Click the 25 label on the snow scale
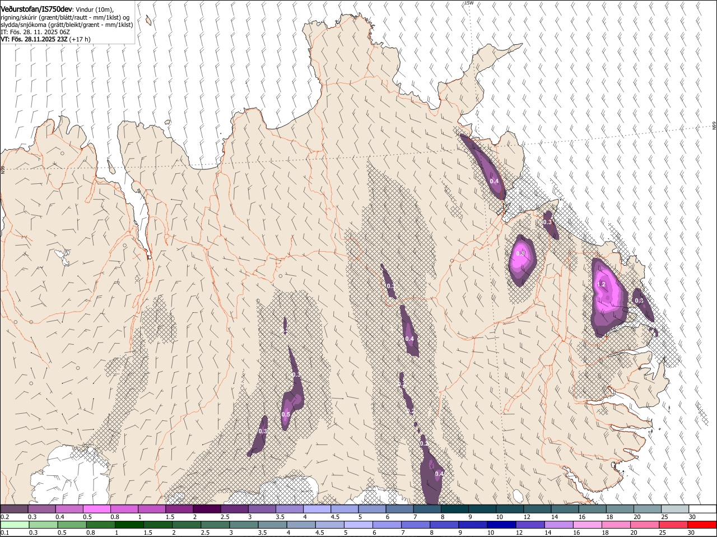 coord(665,516)
